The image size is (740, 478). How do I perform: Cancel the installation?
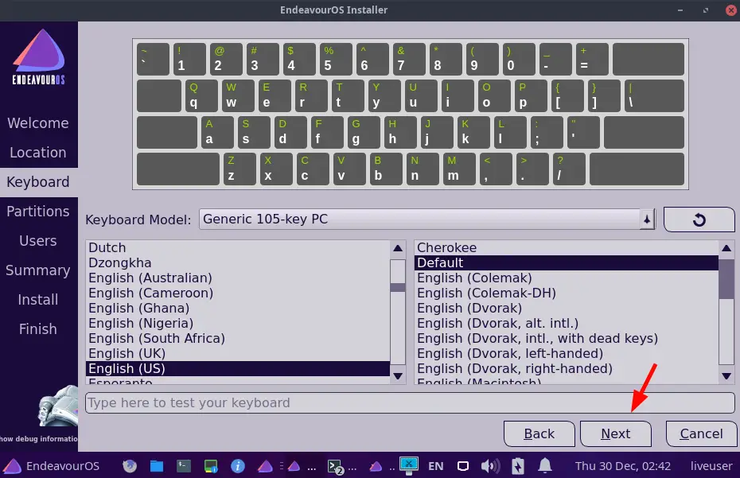[701, 433]
